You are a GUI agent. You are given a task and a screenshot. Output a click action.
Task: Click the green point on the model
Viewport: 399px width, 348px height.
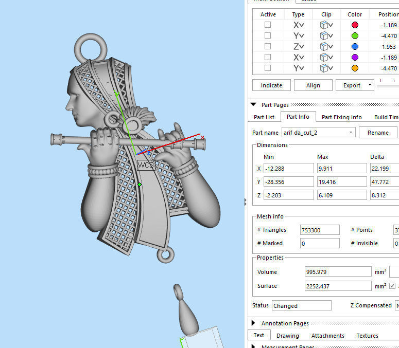140,185
